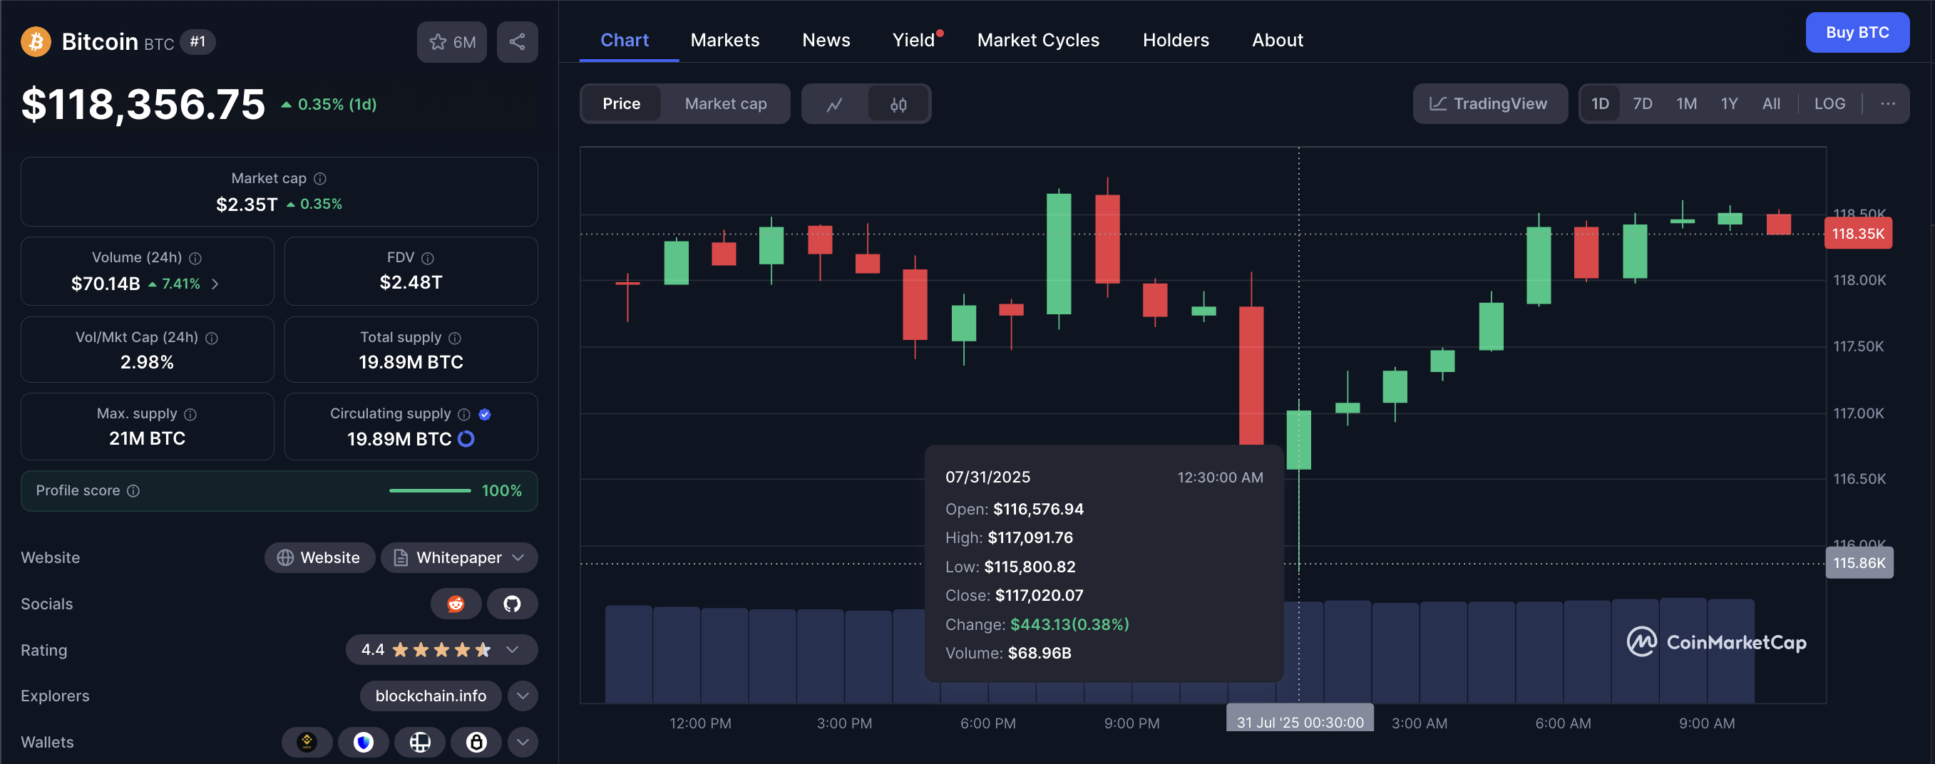Image resolution: width=1935 pixels, height=764 pixels.
Task: Click the tall green 6:00 PM candlestick
Action: (x=1059, y=254)
